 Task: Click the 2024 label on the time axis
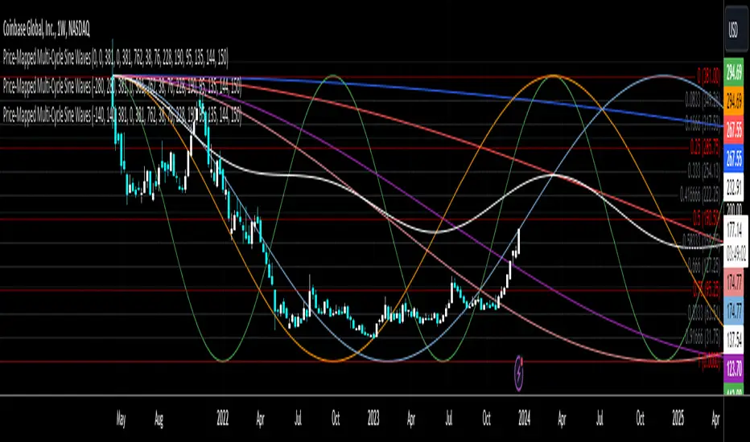[524, 419]
